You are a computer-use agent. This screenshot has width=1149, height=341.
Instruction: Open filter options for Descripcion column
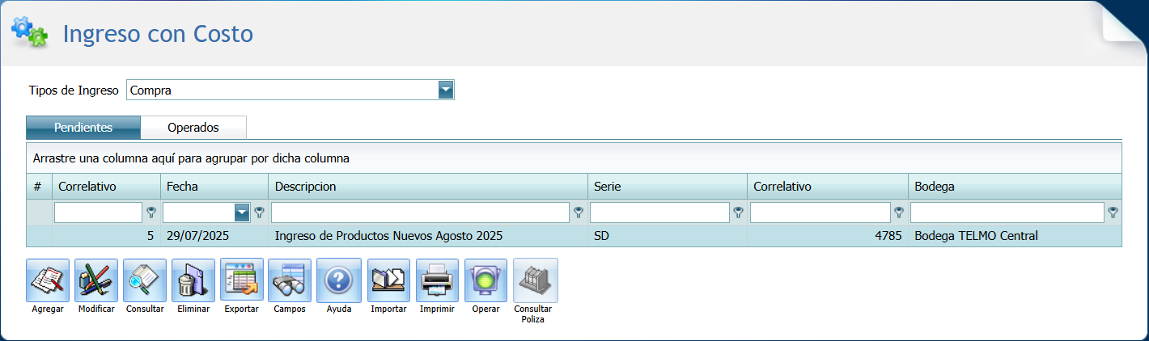[x=579, y=213]
